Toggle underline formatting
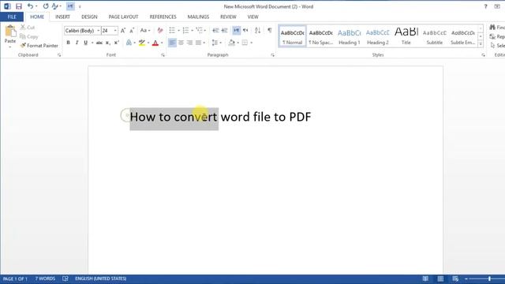Screen dimensions: 505x284 85,43
